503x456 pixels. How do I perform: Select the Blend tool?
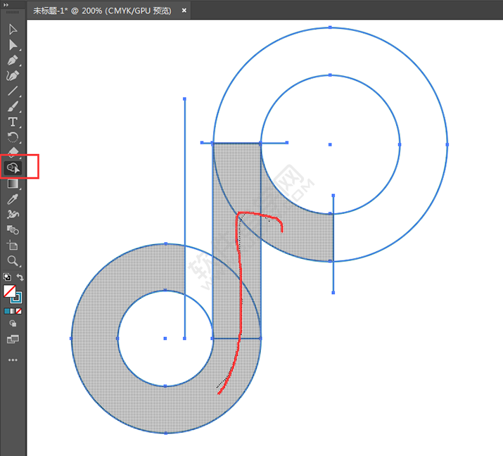(13, 230)
